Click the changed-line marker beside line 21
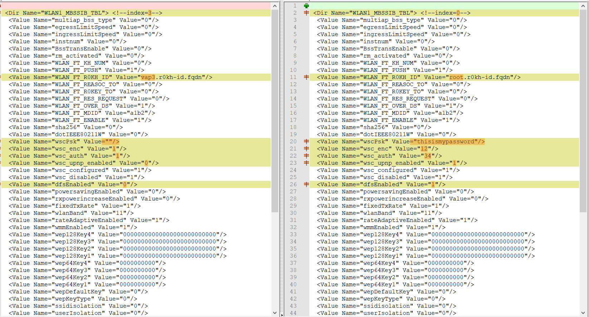Screen dimensions: 589x317 coord(306,149)
